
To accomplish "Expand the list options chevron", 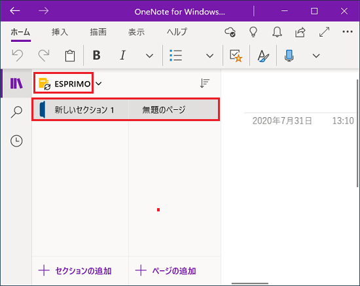I will [209, 56].
